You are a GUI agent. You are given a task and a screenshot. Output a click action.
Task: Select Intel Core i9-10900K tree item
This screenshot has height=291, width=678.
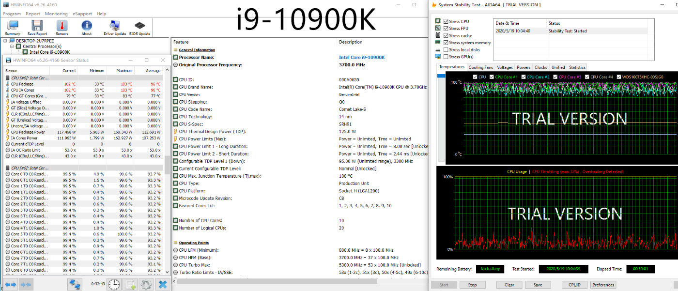point(49,52)
